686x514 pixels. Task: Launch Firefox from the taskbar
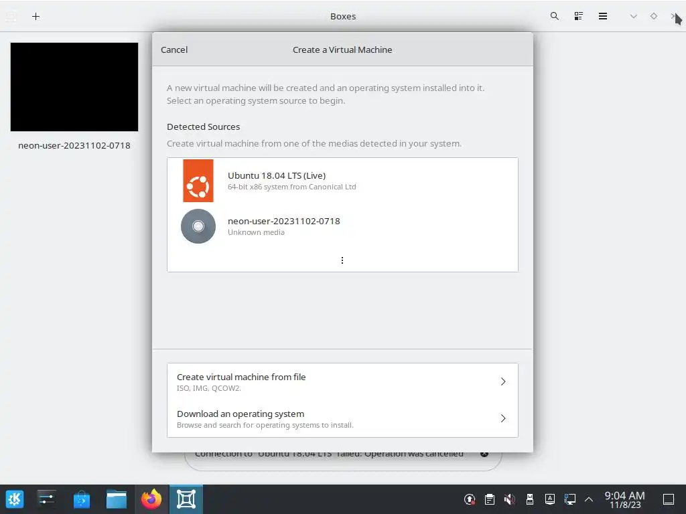(x=151, y=499)
